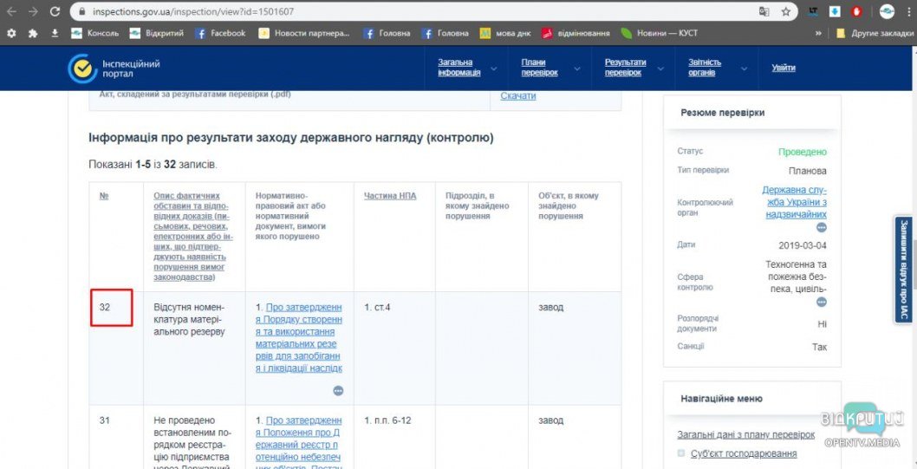The height and width of the screenshot is (469, 917).
Task: Click the address bar URL field
Action: (390, 12)
